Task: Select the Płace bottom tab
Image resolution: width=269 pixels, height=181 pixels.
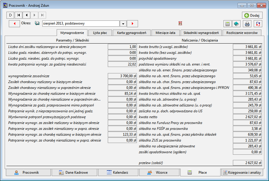Action: tap(200, 173)
